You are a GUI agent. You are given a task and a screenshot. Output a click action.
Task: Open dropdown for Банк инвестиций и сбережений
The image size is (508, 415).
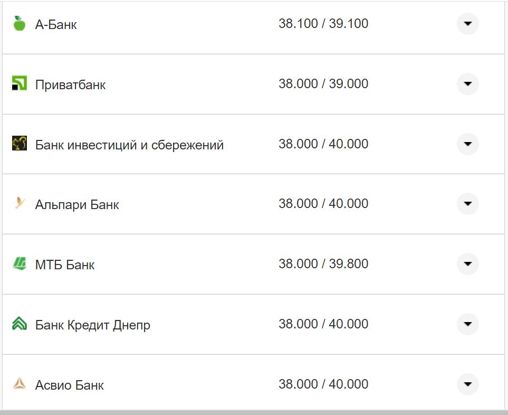click(x=467, y=144)
